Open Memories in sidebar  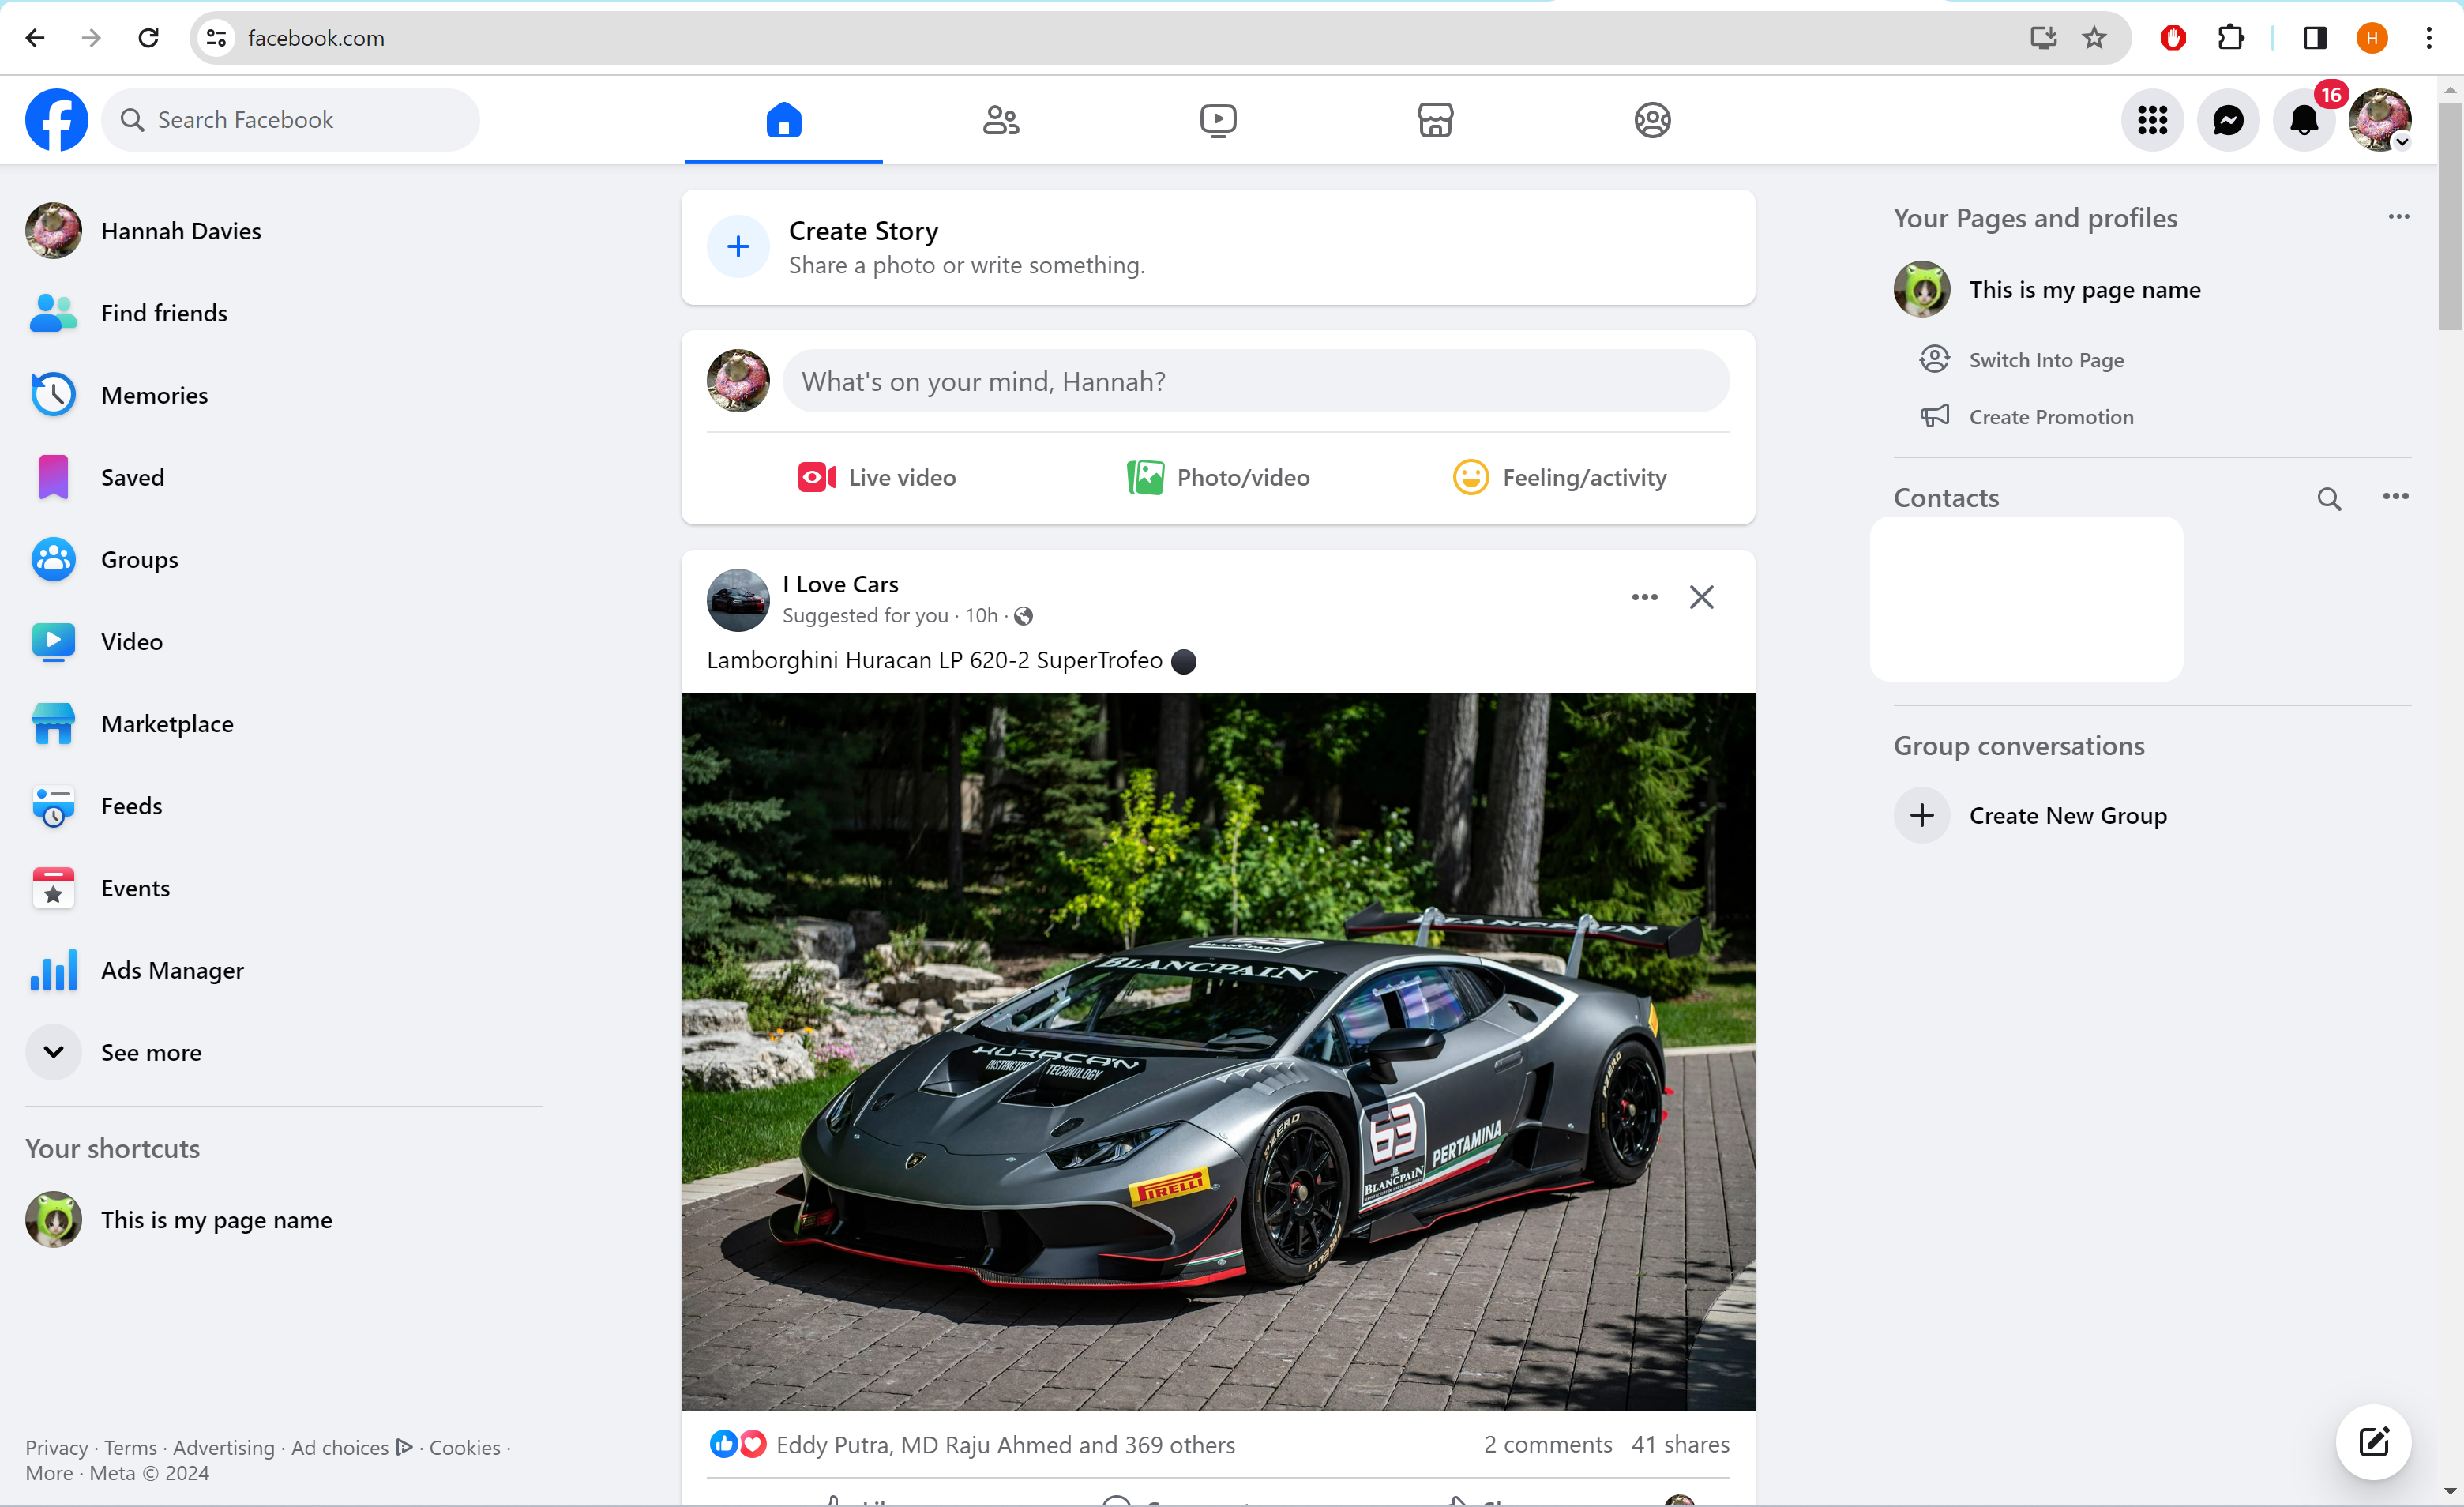click(x=284, y=395)
